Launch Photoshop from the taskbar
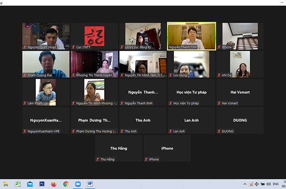This screenshot has height=189, width=286. coord(42,184)
